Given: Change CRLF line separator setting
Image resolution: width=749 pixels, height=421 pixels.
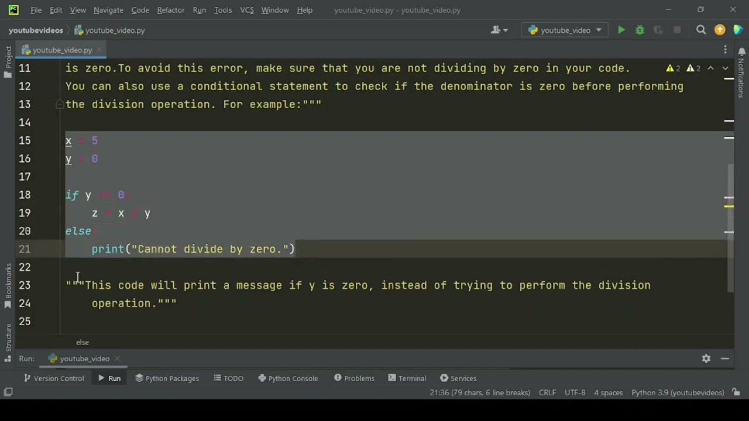Looking at the screenshot, I should click(547, 392).
